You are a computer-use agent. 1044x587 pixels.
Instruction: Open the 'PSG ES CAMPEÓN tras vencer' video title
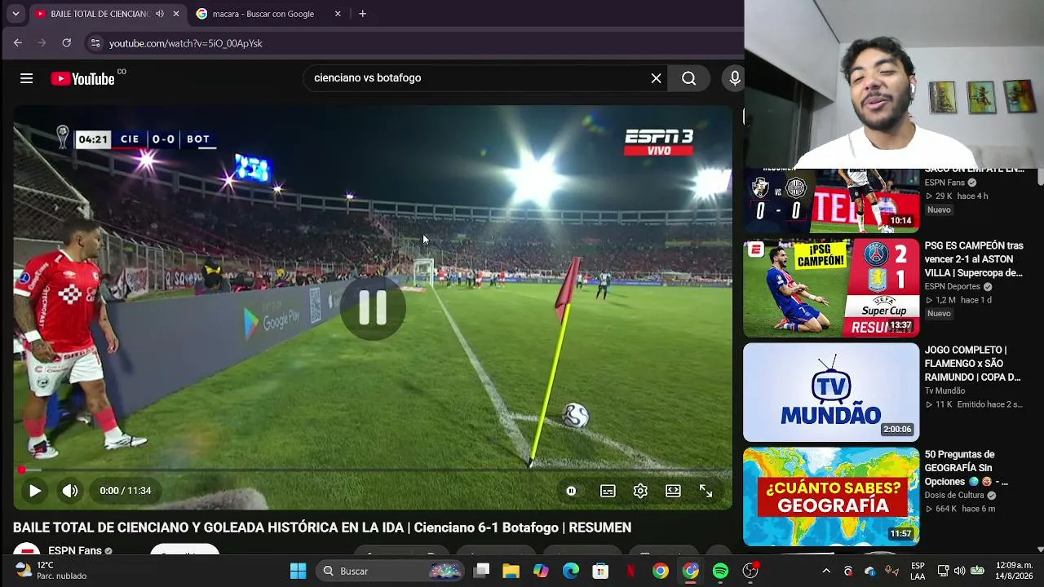[x=974, y=259]
